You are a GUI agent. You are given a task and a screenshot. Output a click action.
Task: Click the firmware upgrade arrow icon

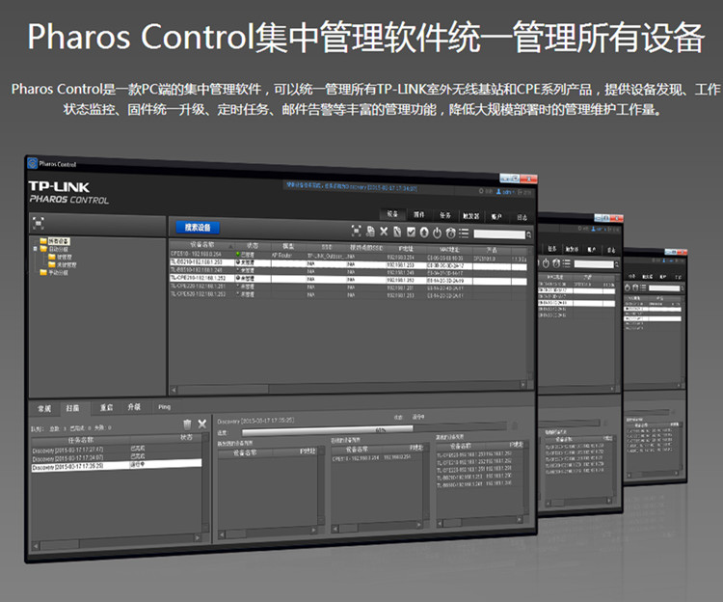pyautogui.click(x=424, y=233)
